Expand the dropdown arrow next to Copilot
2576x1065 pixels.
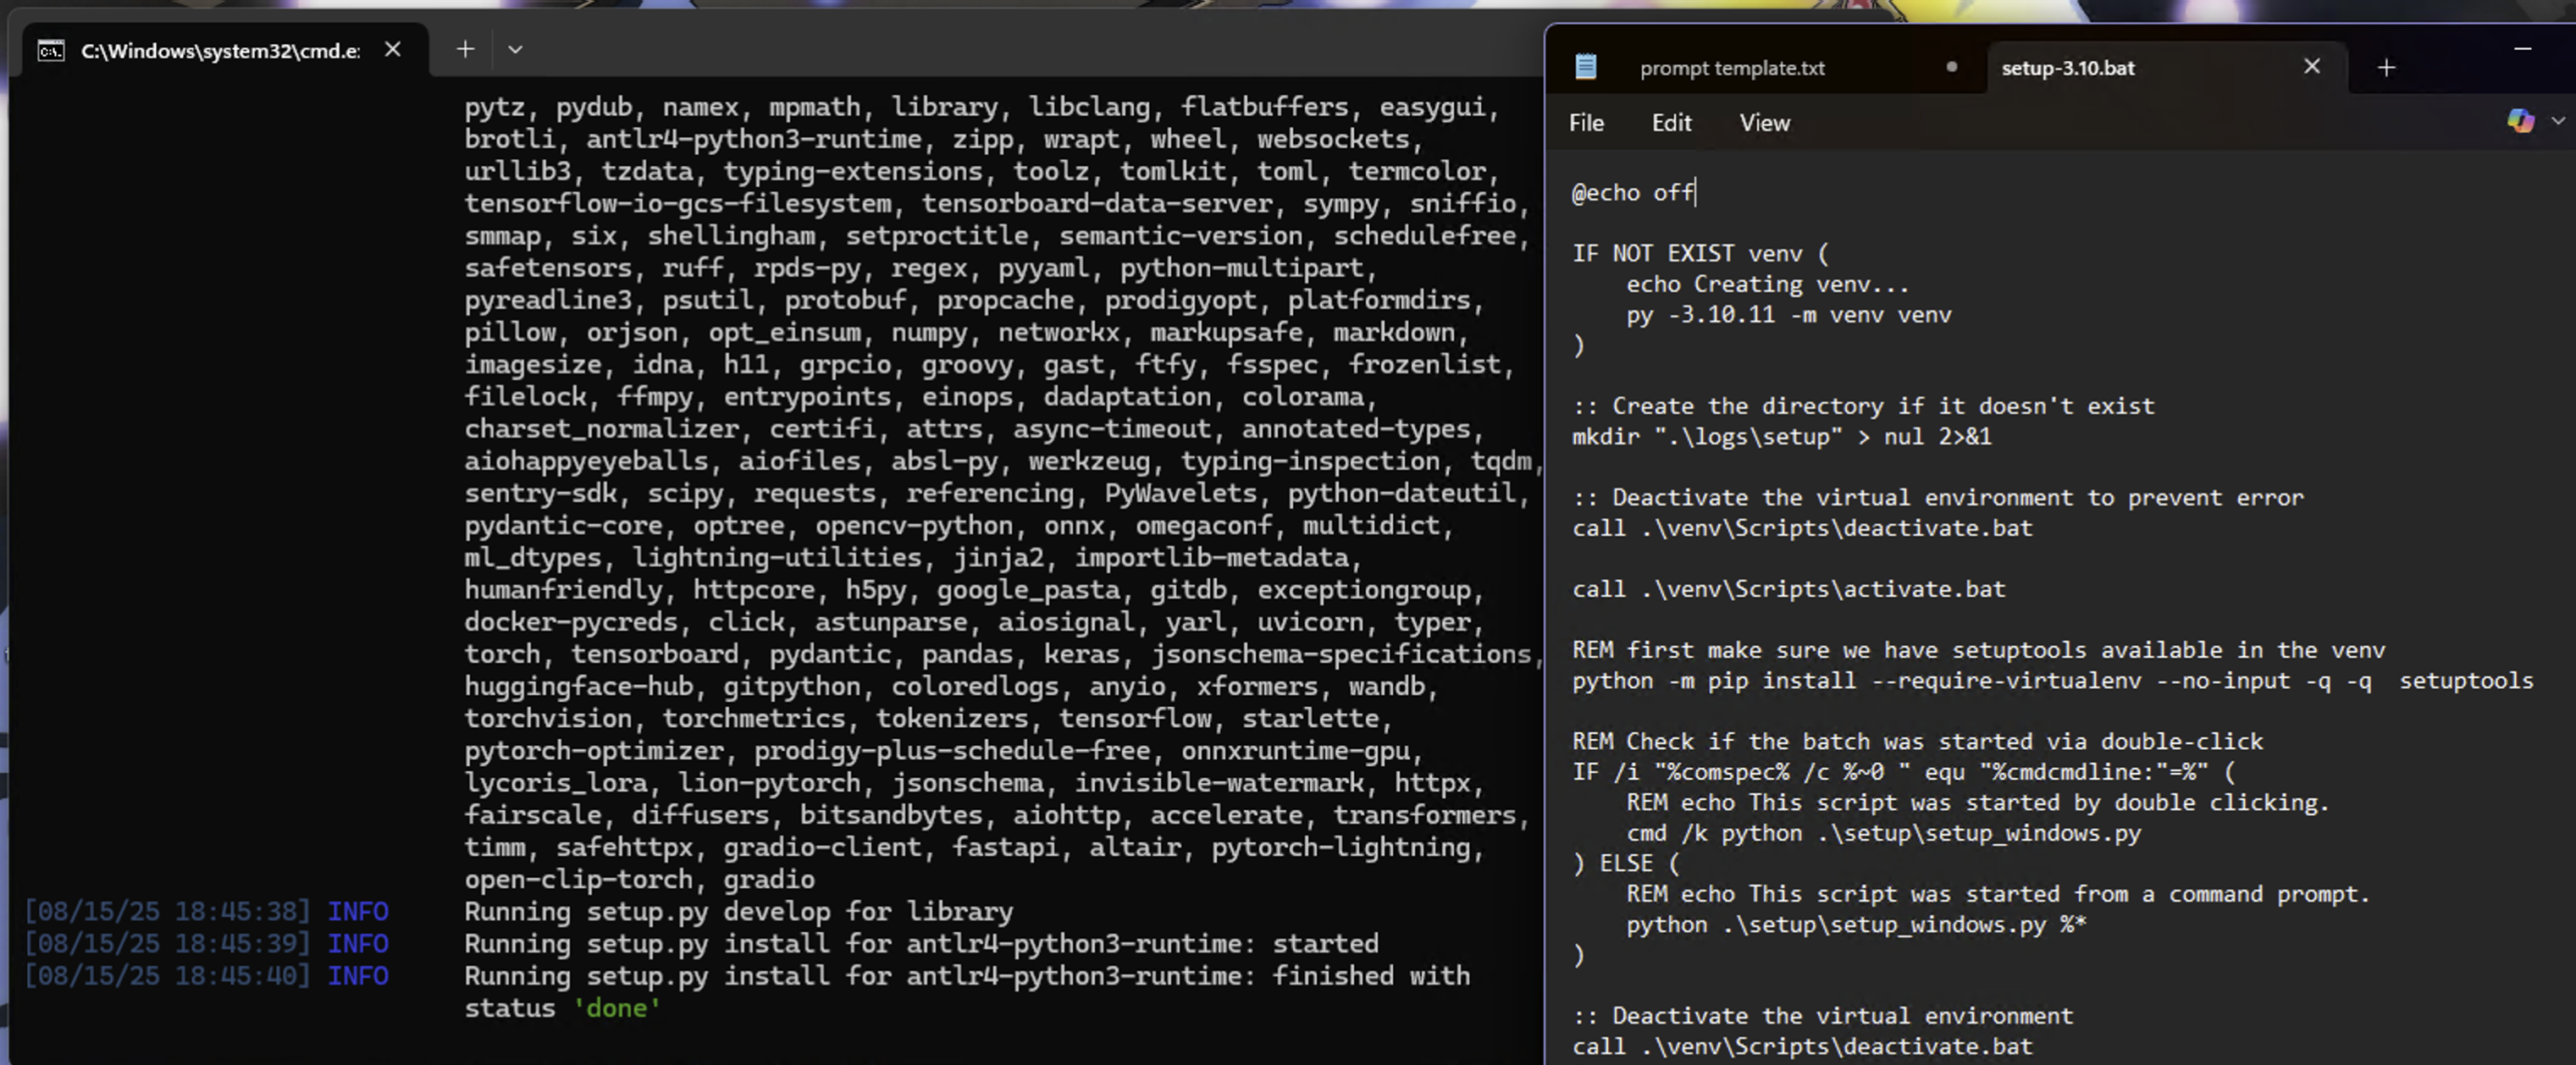coord(2558,121)
